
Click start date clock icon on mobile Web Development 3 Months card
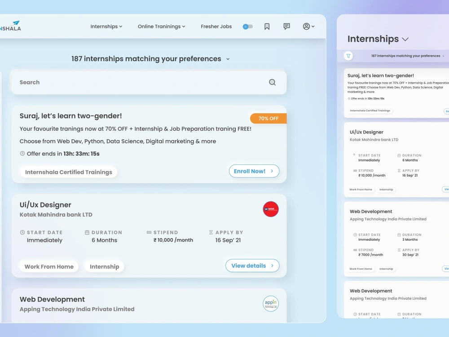pyautogui.click(x=355, y=235)
